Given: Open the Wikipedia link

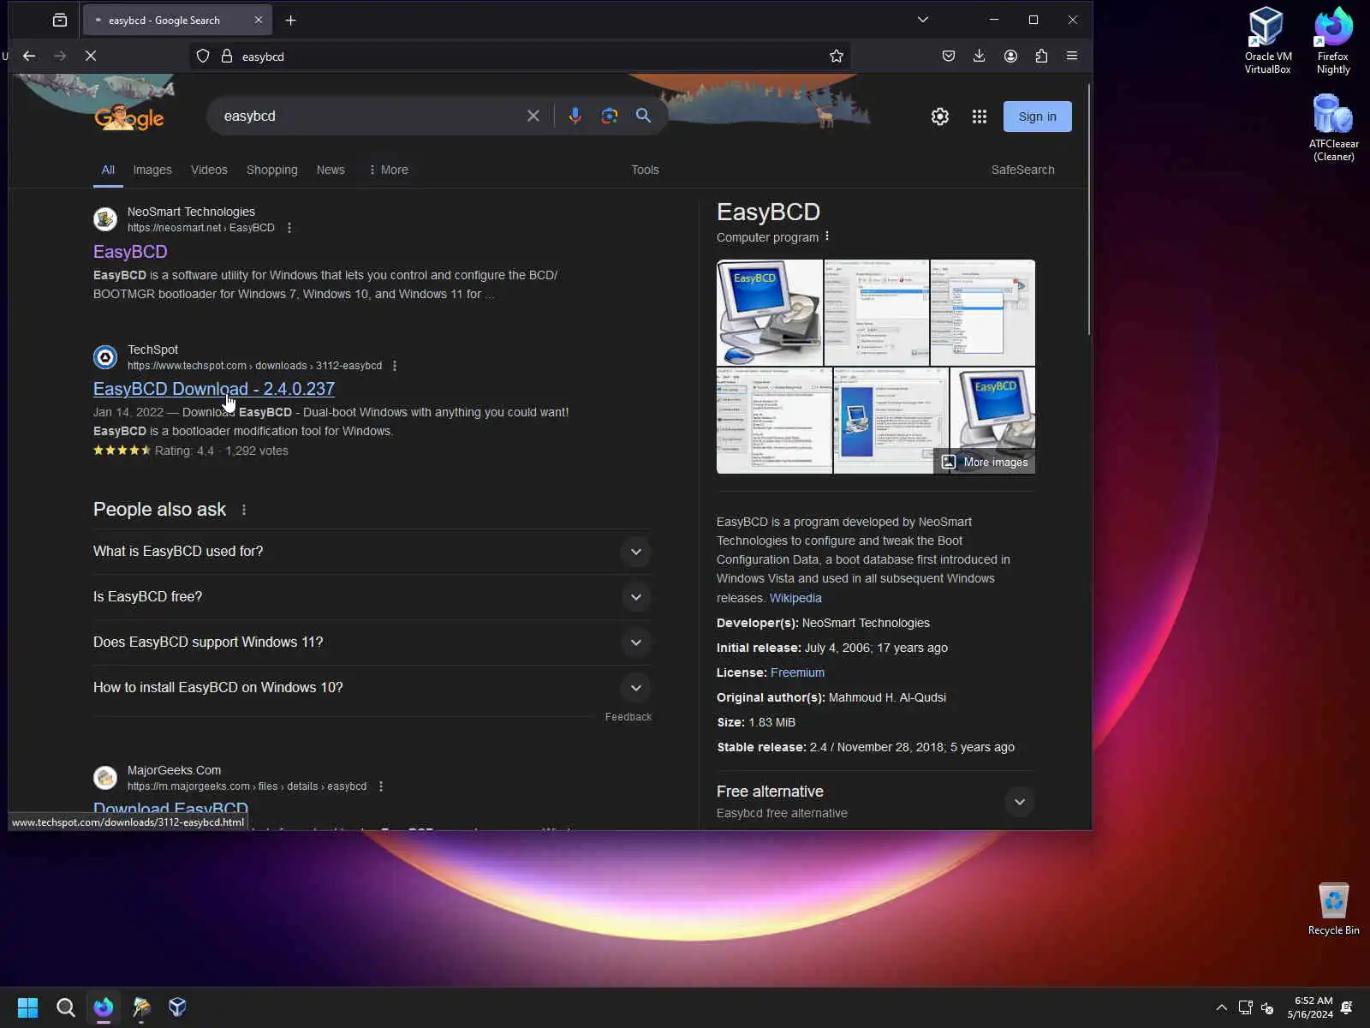Looking at the screenshot, I should [795, 598].
